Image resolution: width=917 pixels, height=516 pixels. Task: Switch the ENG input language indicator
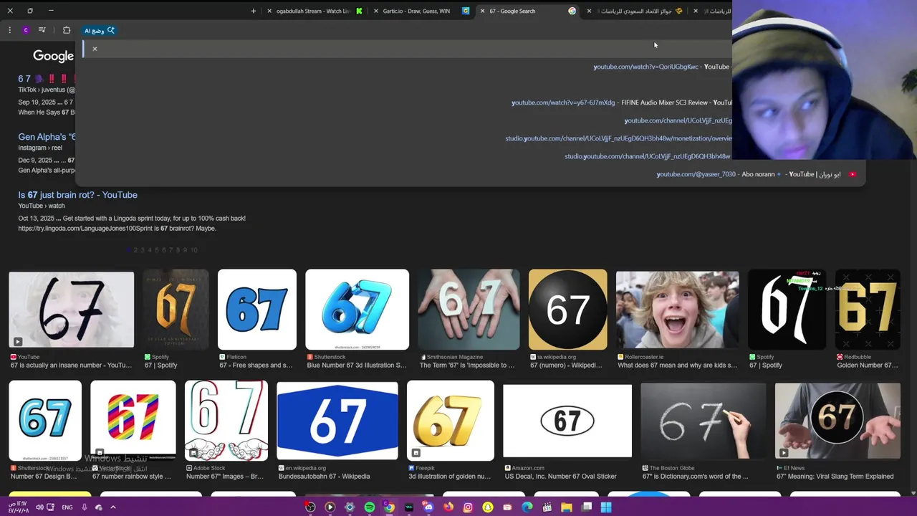(67, 507)
